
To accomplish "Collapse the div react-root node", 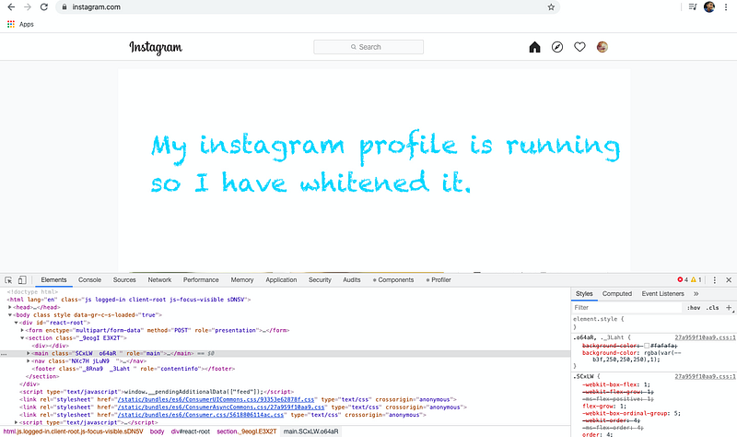I will tap(16, 323).
